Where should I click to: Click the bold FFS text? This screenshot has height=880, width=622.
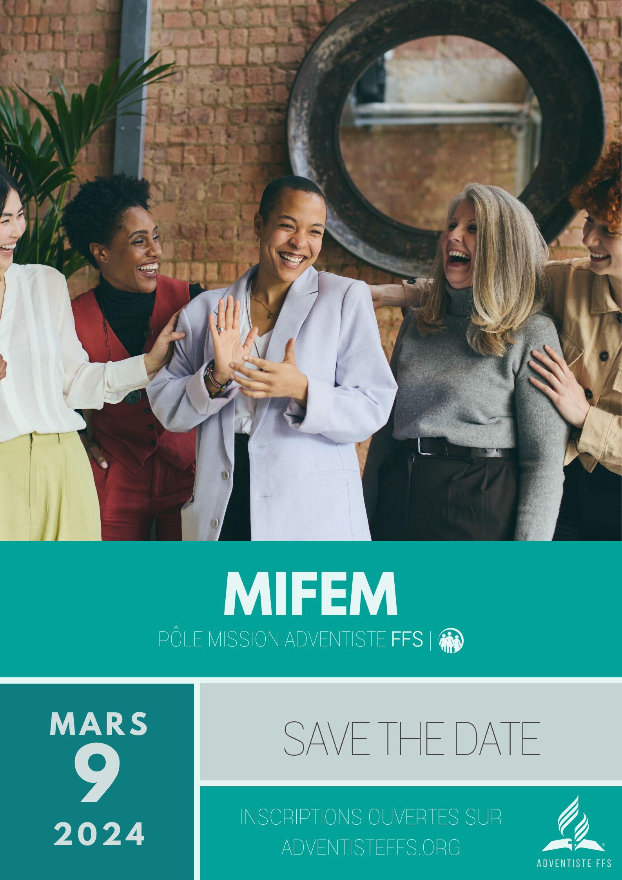[x=407, y=640]
